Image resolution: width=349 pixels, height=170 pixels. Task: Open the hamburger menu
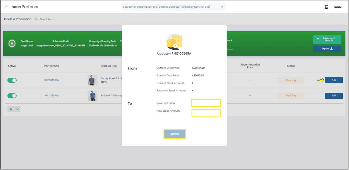(6, 7)
